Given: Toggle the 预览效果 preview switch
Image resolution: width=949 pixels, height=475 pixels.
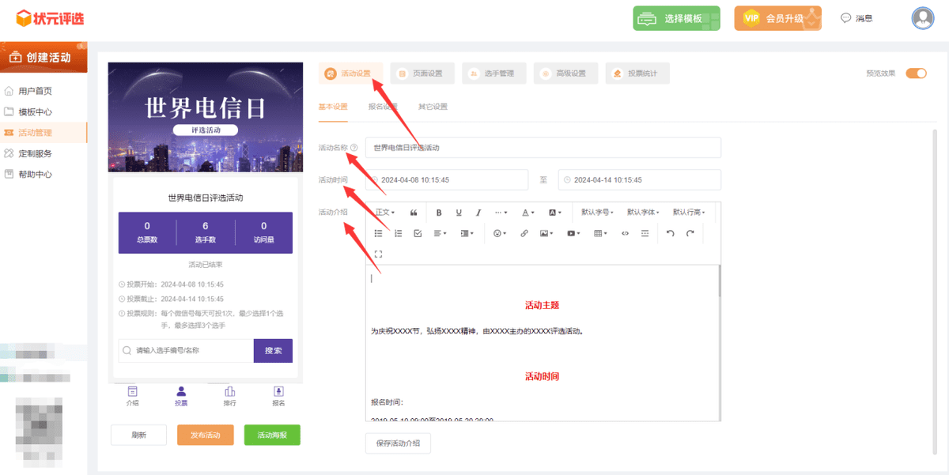Looking at the screenshot, I should (916, 72).
